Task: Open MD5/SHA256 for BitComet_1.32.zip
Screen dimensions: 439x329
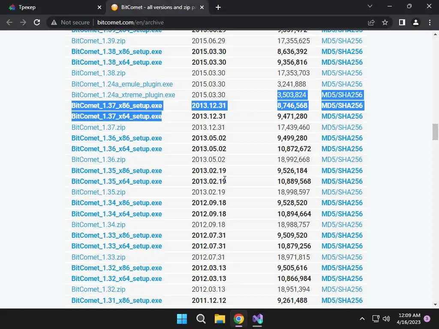Action: point(342,289)
